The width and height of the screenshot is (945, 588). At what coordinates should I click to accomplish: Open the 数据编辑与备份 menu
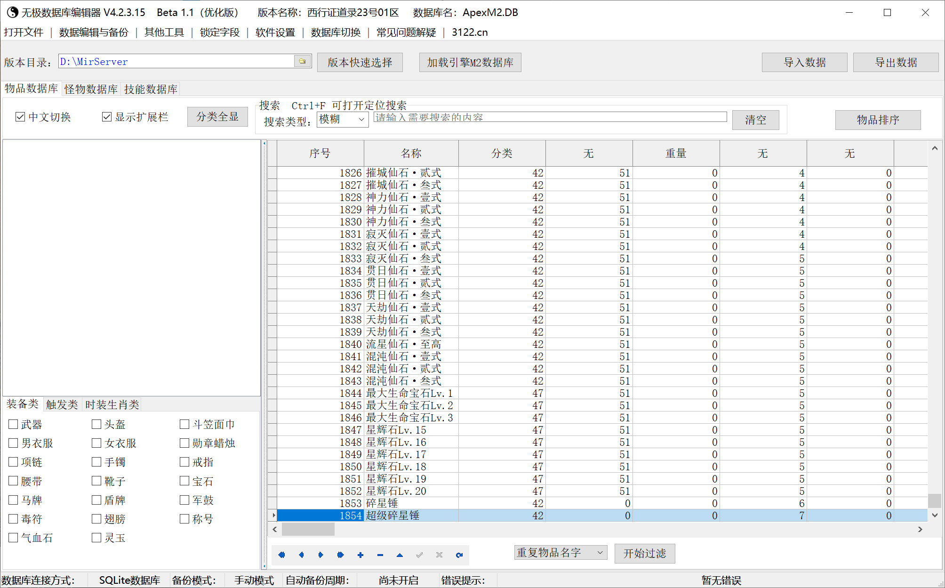click(94, 32)
